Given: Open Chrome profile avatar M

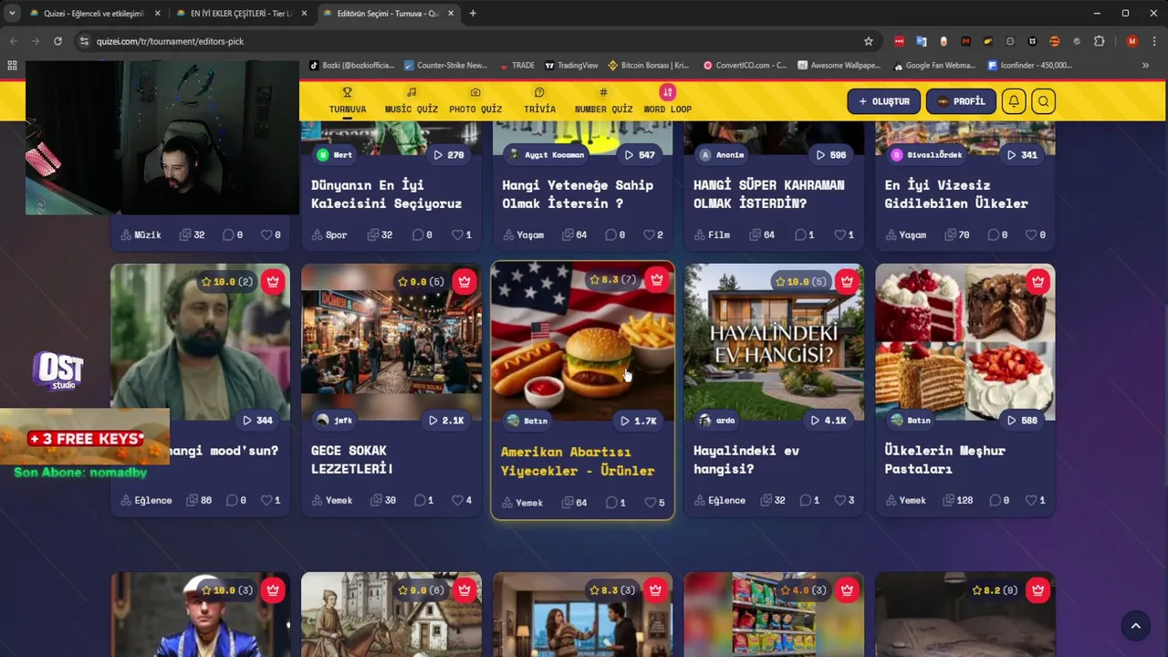Looking at the screenshot, I should (1132, 41).
